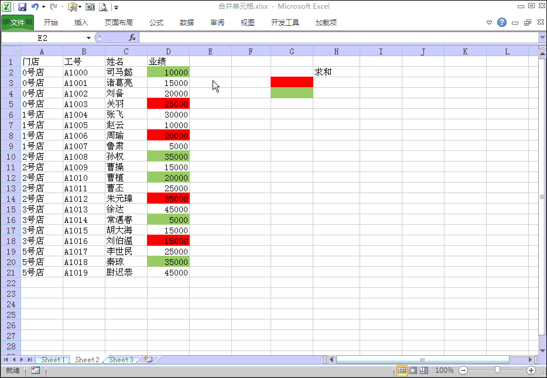Click the zoom out minus button
Screen dimensions: 547x378
(463, 370)
